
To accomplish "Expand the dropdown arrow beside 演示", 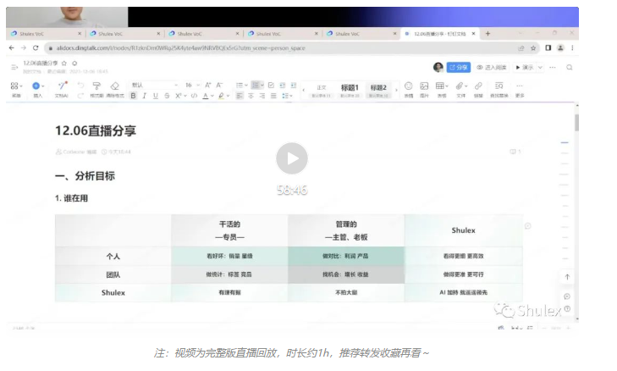I will pyautogui.click(x=540, y=68).
